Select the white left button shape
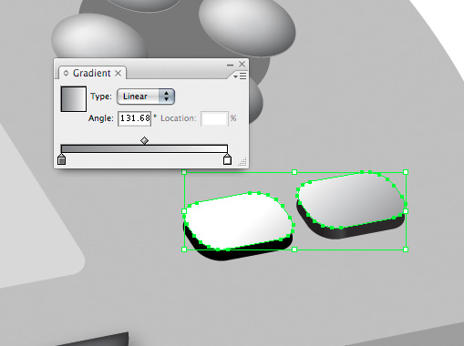This screenshot has height=346, width=464. pyautogui.click(x=239, y=220)
